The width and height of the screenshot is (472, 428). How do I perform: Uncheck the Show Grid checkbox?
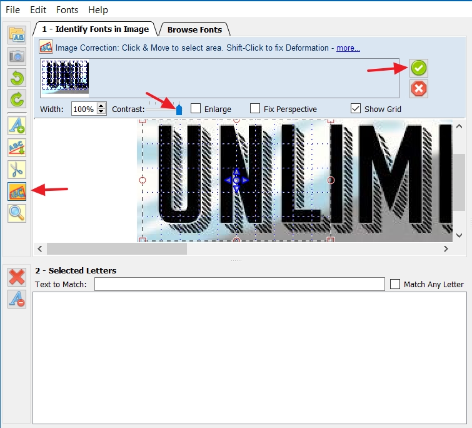tap(356, 109)
